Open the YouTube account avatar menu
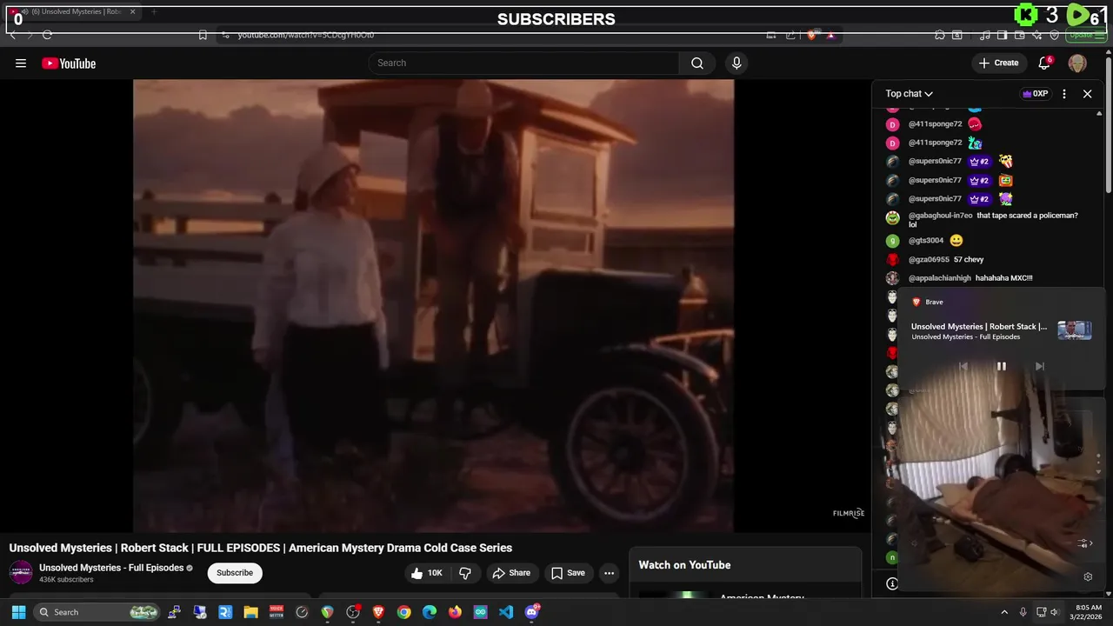 coord(1077,63)
